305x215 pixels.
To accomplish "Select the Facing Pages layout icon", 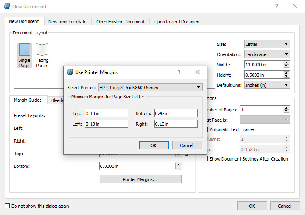I will click(x=42, y=50).
